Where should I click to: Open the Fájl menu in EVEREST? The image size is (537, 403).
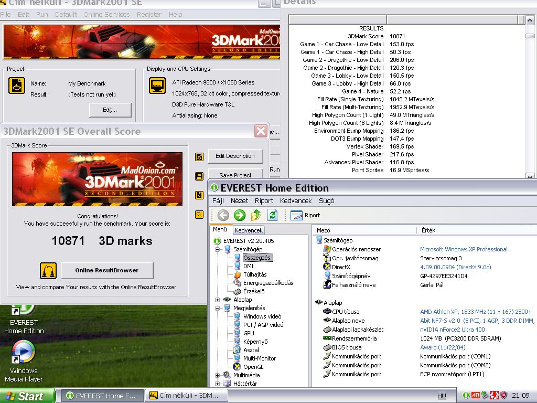pyautogui.click(x=218, y=201)
